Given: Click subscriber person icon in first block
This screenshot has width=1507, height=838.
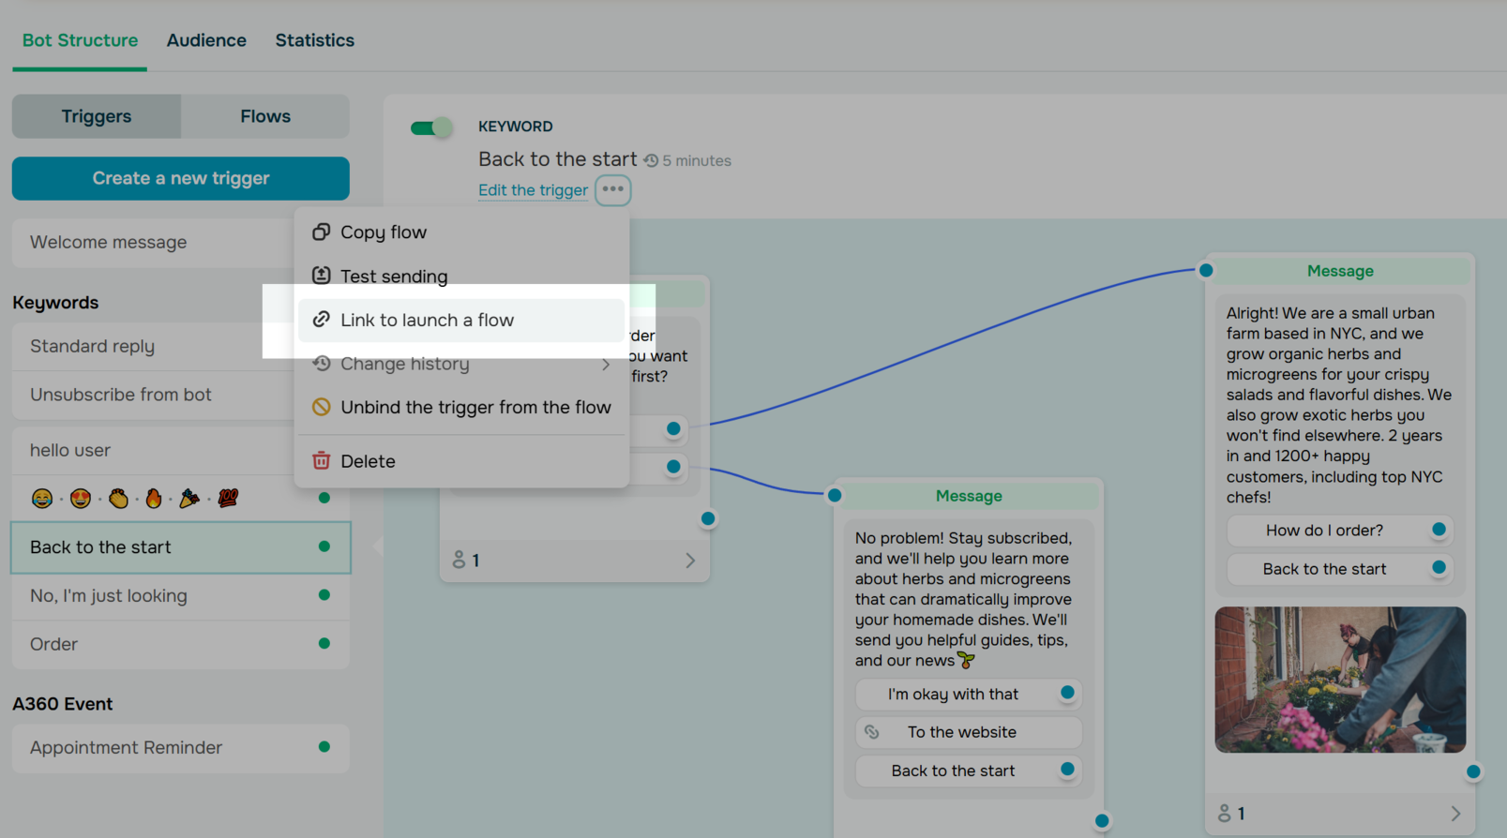Looking at the screenshot, I should tap(459, 560).
